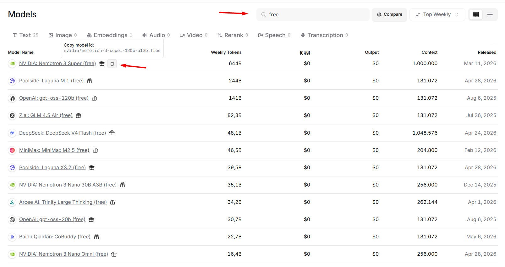Click gift icon beside Nemotron 3 Nano 30B A3B
Screen dimensions: 505x267
[123, 185]
